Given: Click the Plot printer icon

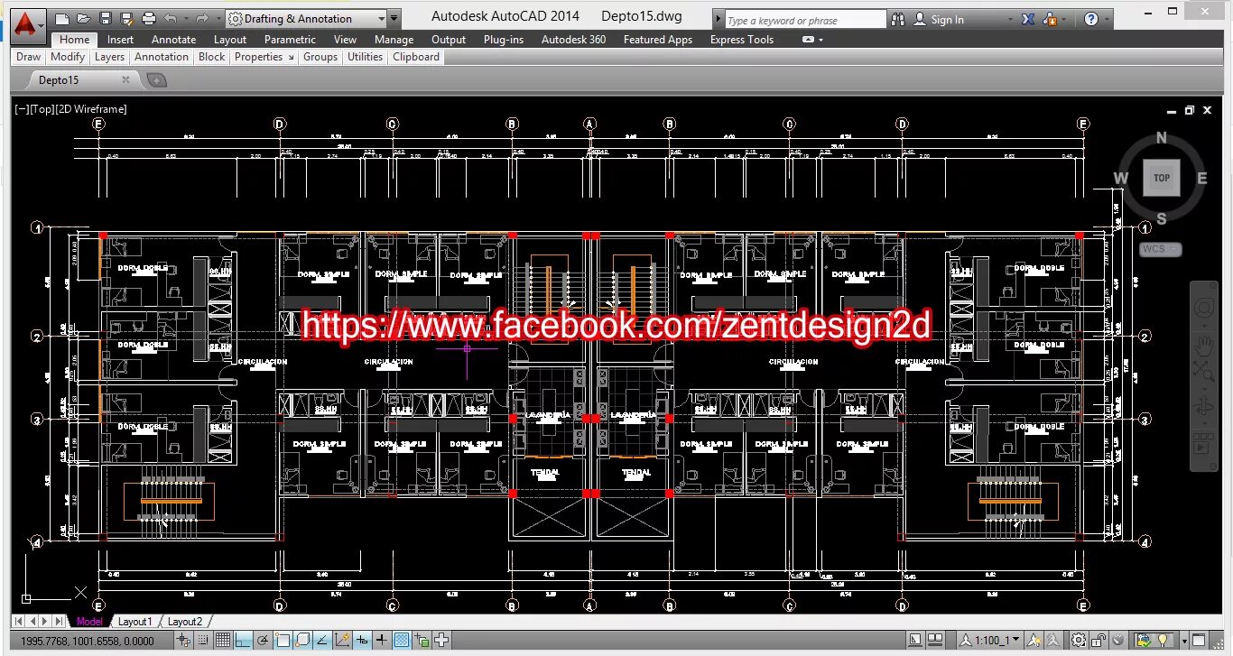Looking at the screenshot, I should 149,18.
